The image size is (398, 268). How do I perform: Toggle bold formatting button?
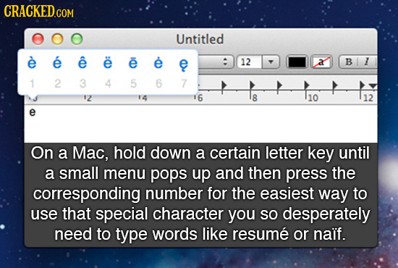349,62
